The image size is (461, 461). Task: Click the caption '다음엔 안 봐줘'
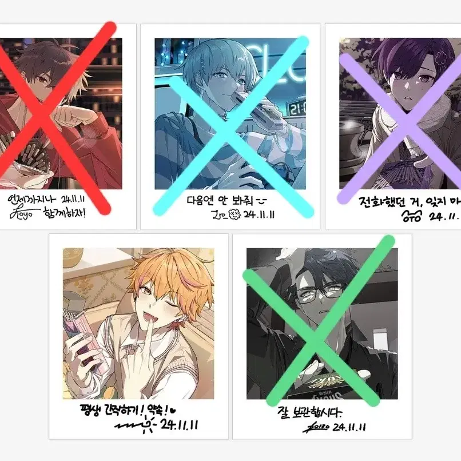(226, 201)
